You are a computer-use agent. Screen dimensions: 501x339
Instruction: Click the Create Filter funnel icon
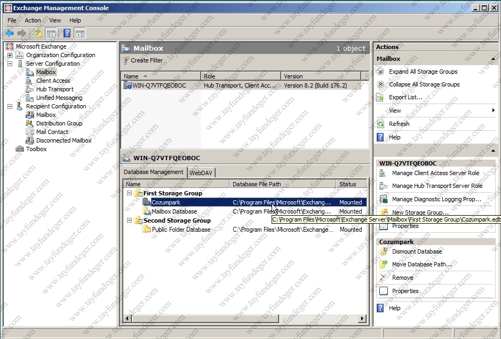point(125,60)
